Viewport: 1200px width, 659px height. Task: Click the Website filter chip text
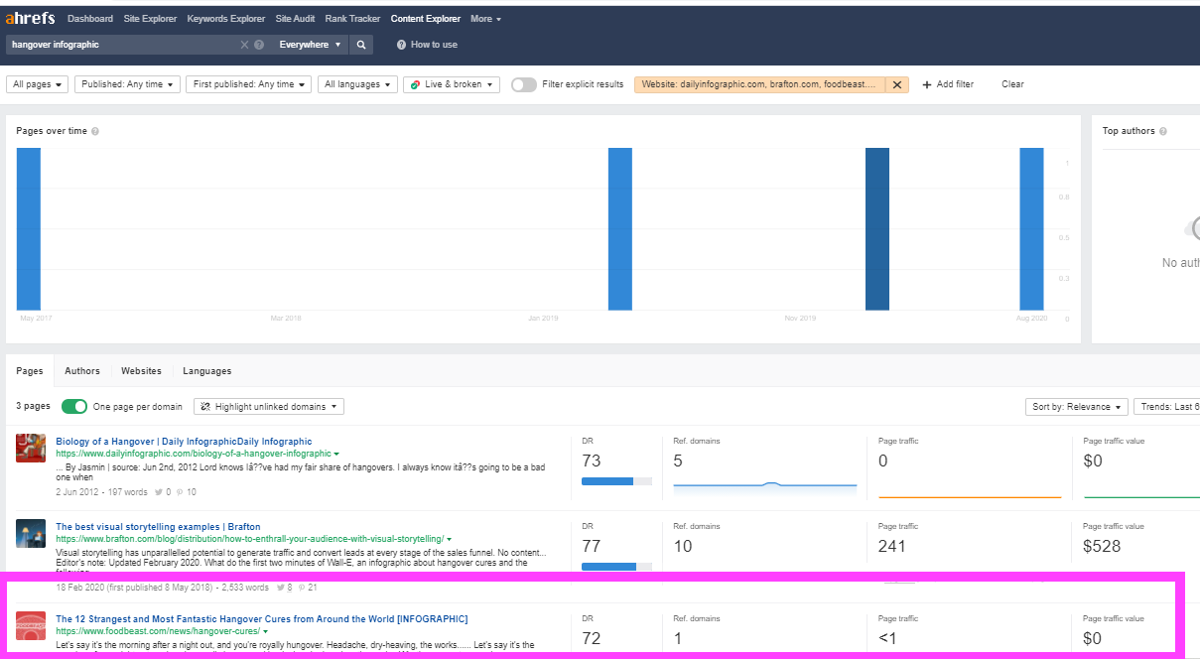759,84
